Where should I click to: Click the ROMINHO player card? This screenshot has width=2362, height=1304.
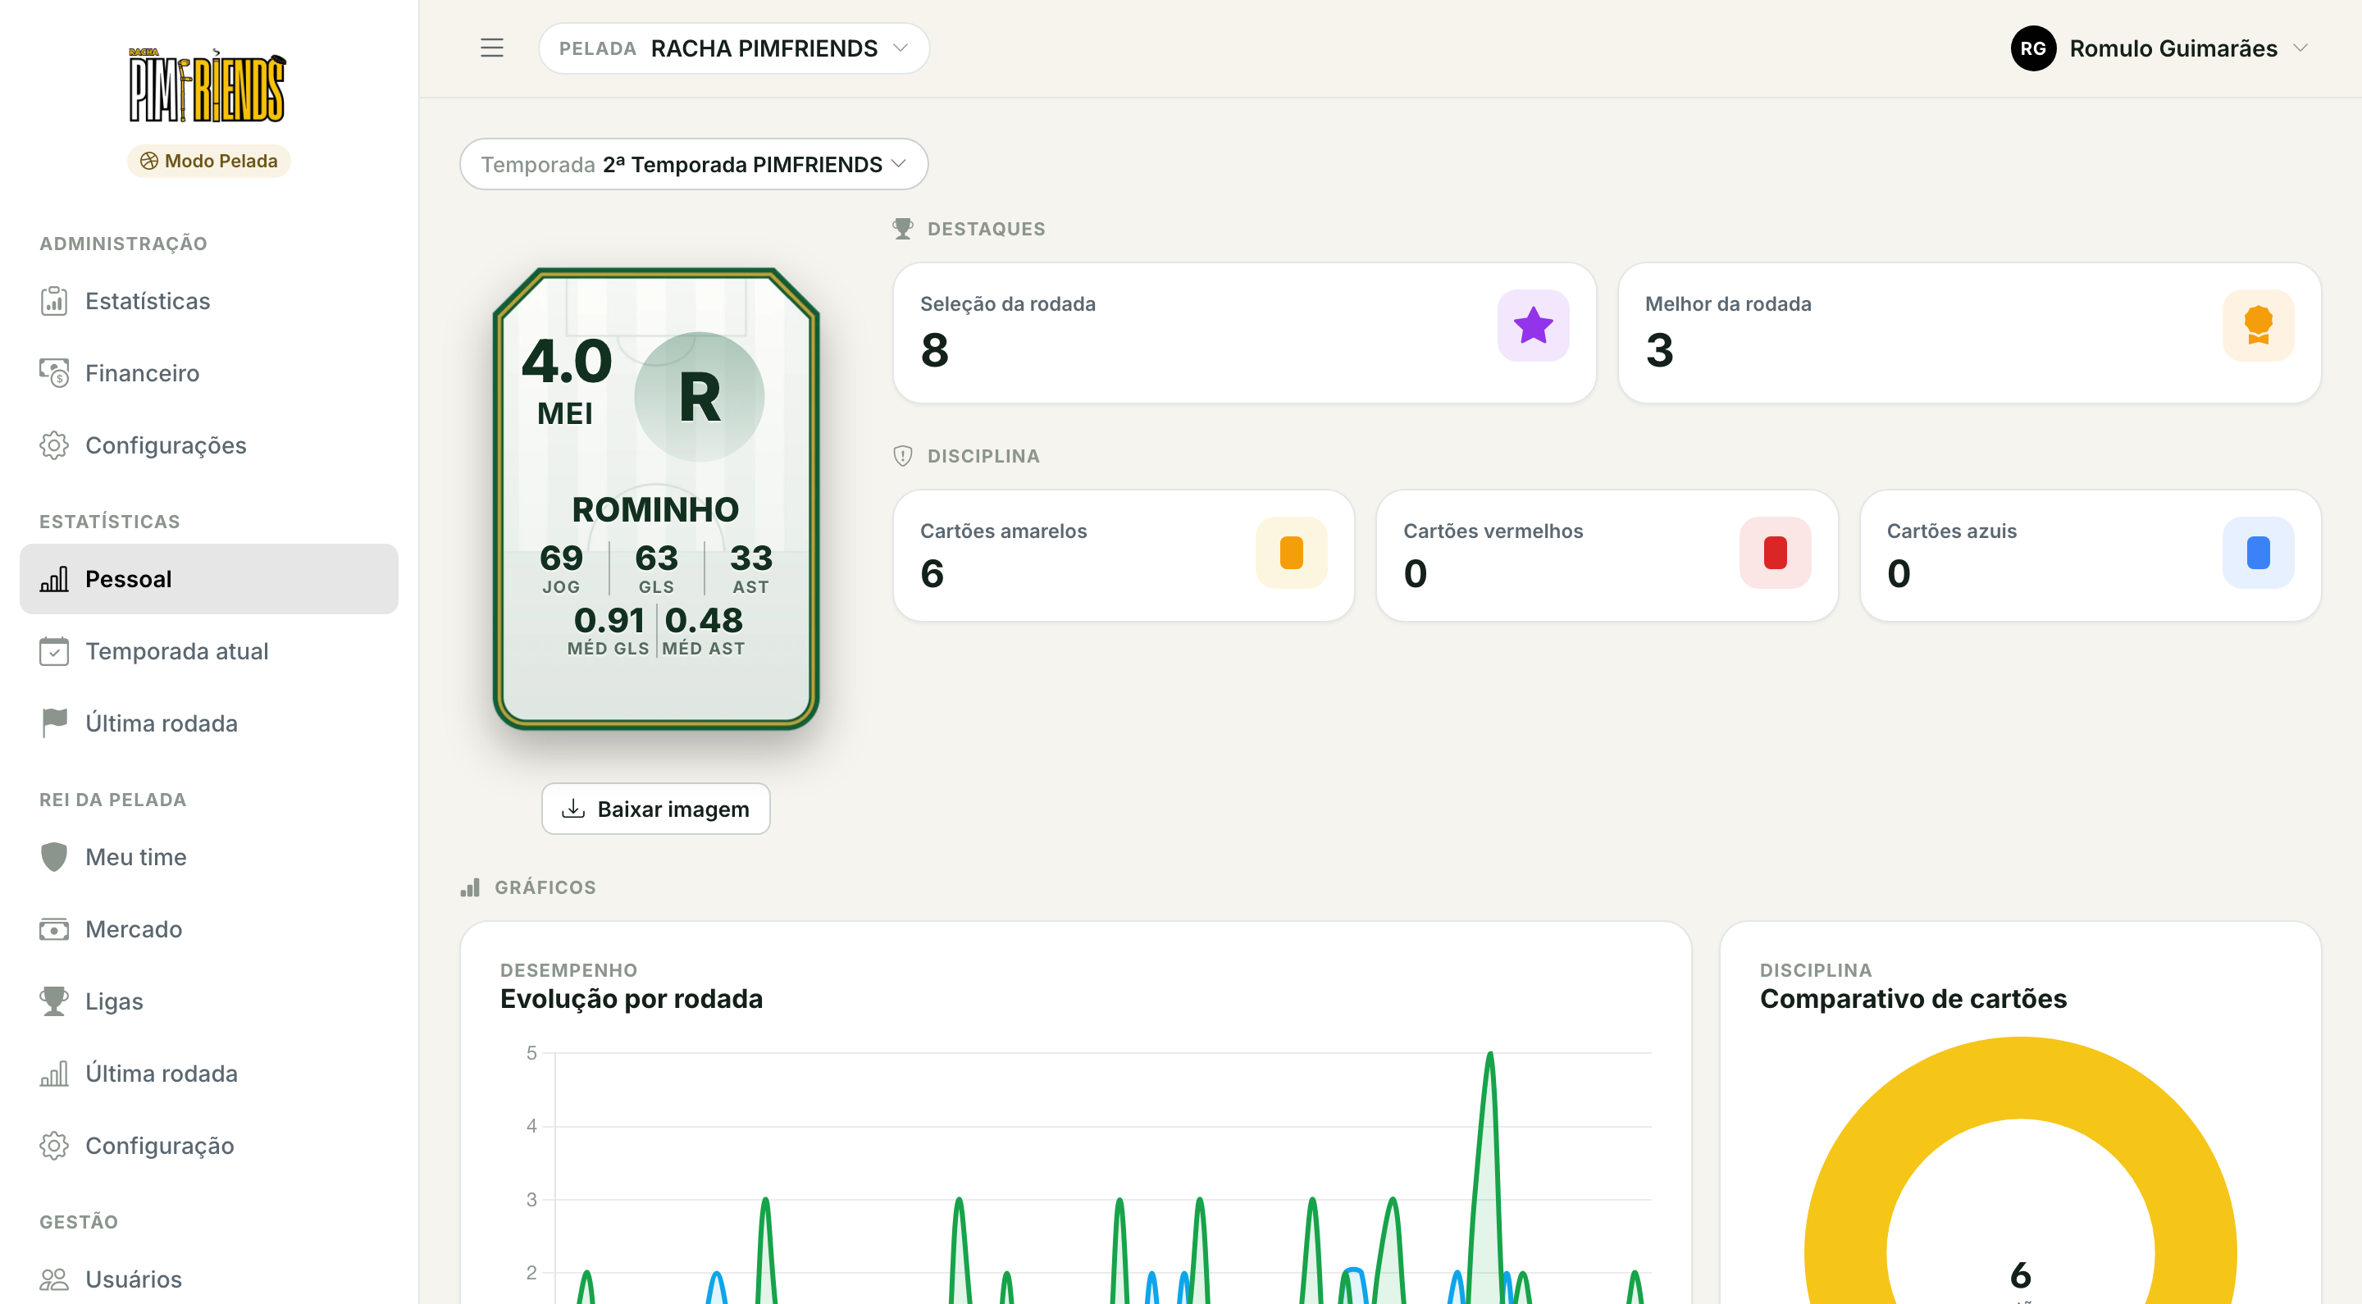pyautogui.click(x=655, y=499)
